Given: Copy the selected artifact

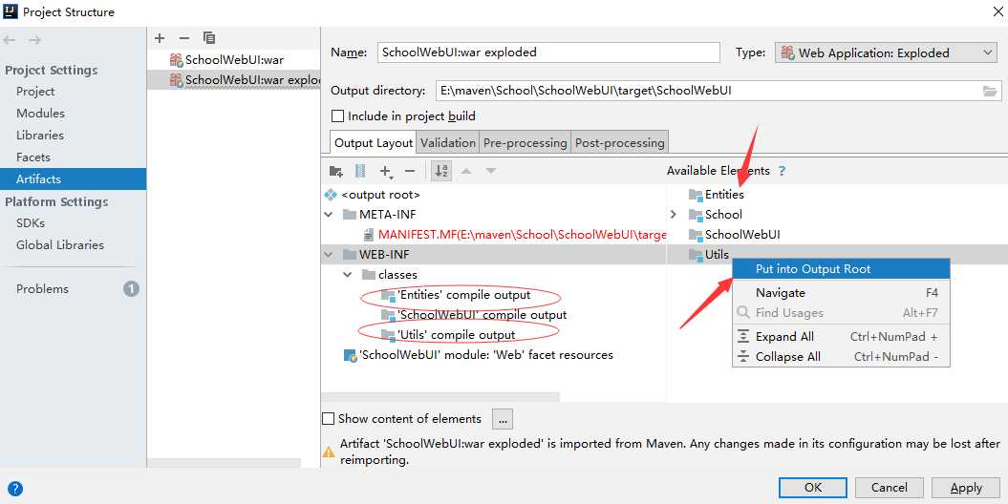Looking at the screenshot, I should (209, 38).
